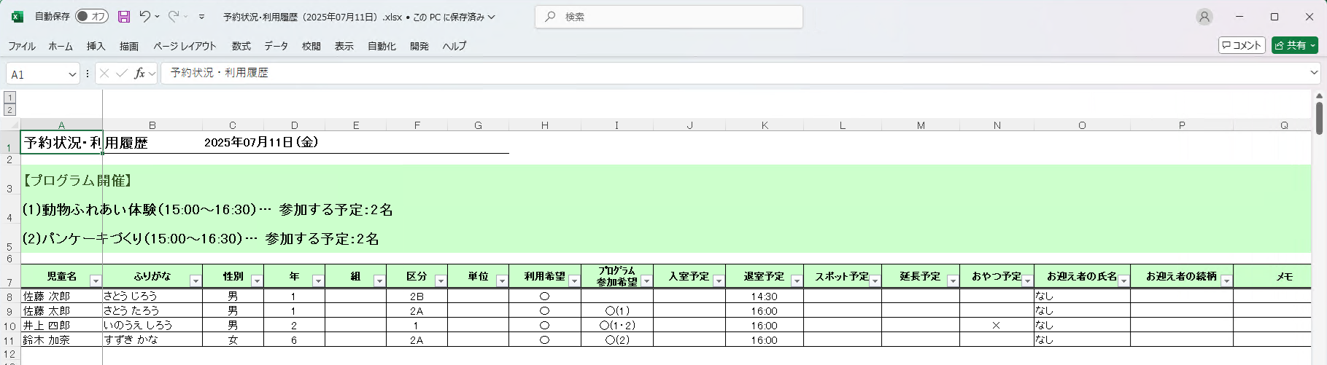Expand the formula bar
1327x365 pixels.
(x=1314, y=73)
